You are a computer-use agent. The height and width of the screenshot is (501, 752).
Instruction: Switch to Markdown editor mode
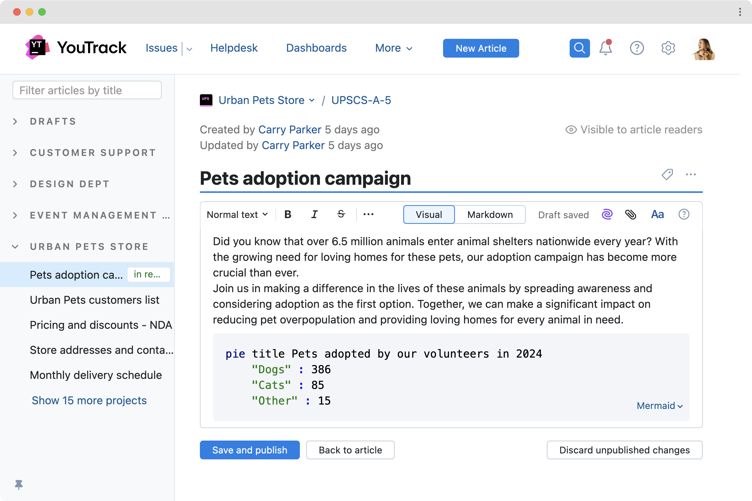tap(490, 214)
